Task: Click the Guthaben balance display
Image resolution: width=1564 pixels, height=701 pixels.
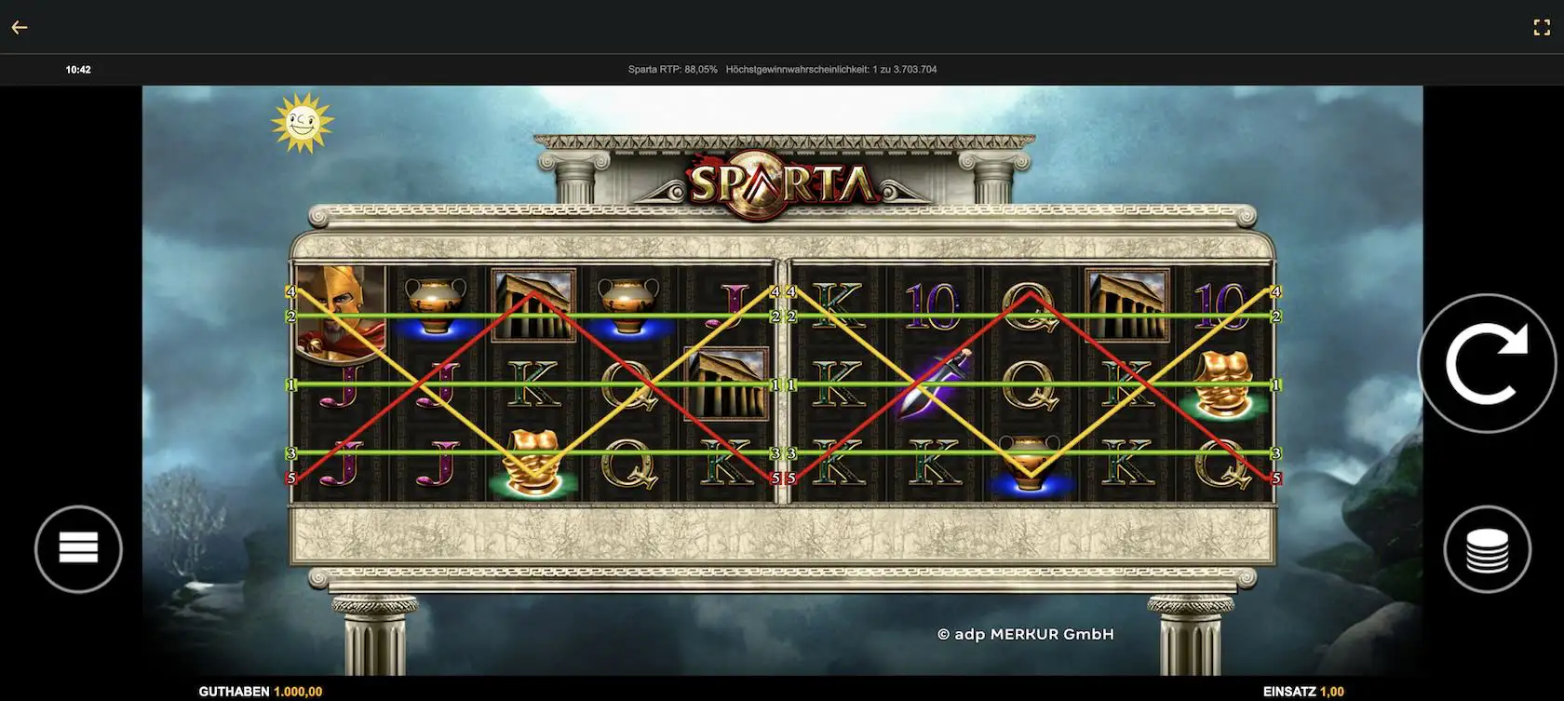Action: point(261,692)
